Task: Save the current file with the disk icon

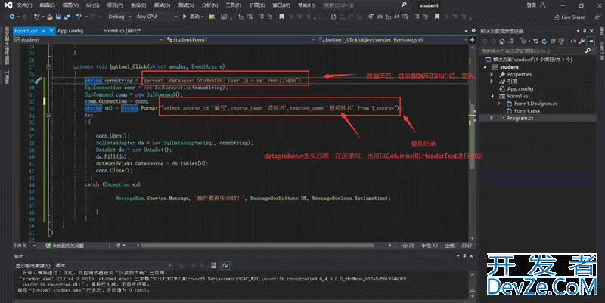Action: [58, 17]
